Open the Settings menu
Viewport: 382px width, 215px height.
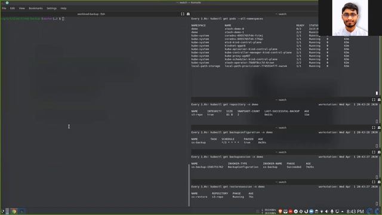pyautogui.click(x=51, y=8)
